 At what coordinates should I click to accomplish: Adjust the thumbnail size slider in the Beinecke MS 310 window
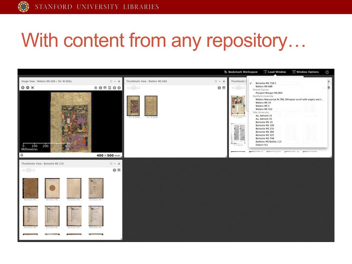(x=29, y=170)
